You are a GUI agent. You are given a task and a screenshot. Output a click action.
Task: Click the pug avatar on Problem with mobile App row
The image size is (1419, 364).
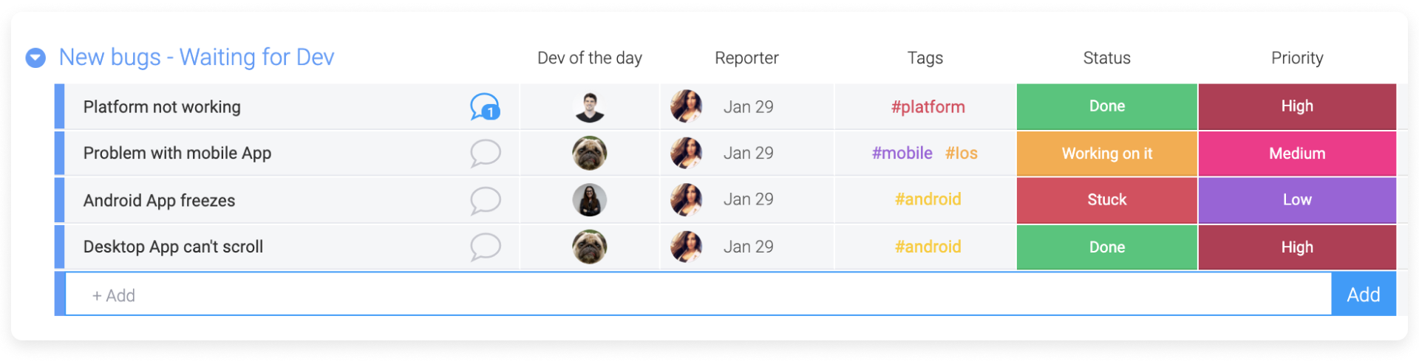tap(589, 154)
